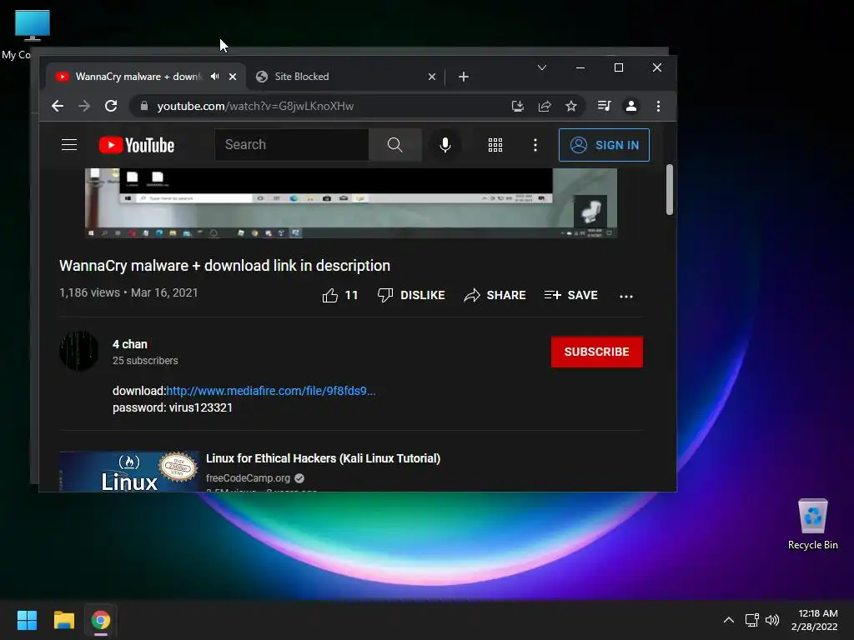Like the video with thumbs up
The height and width of the screenshot is (640, 854).
340,296
